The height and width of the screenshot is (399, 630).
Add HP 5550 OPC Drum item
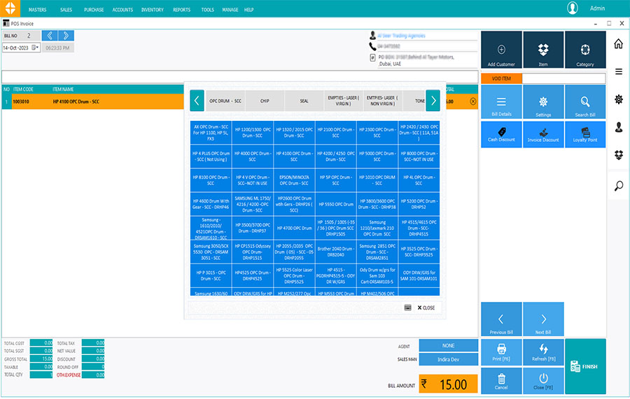pos(335,204)
